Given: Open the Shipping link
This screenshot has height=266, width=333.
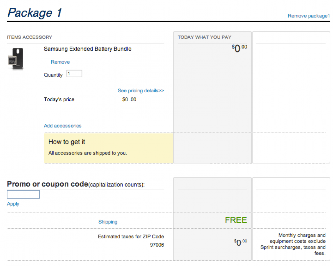Looking at the screenshot, I should (108, 222).
